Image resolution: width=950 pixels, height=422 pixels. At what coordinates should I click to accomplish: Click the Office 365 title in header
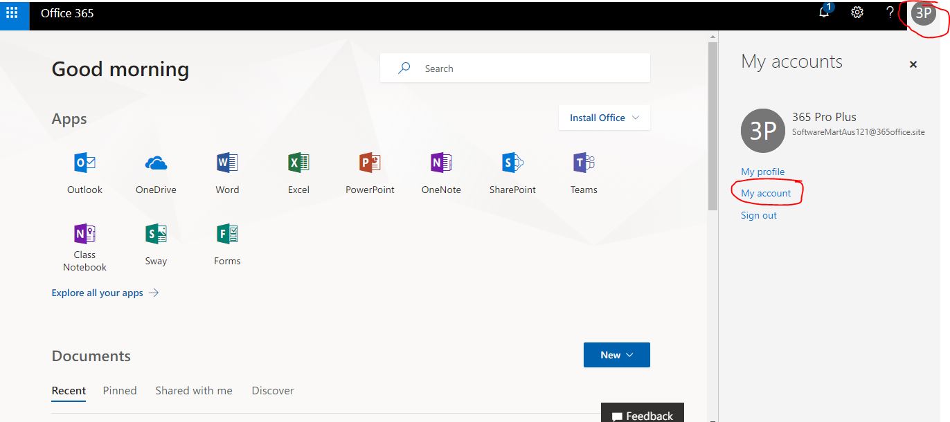click(67, 13)
